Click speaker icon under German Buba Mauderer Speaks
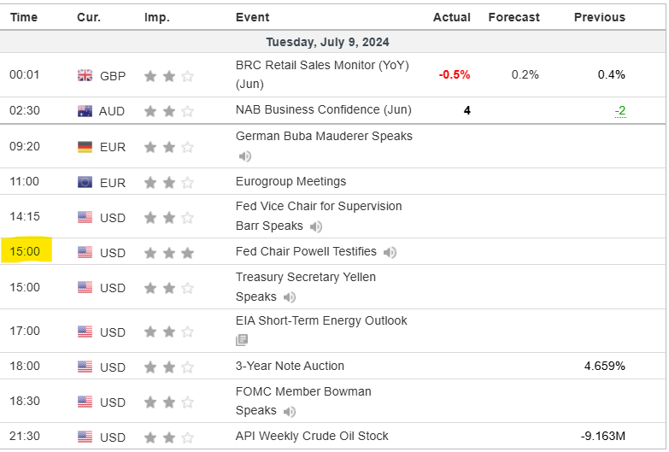The width and height of the screenshot is (669, 452). [x=244, y=156]
